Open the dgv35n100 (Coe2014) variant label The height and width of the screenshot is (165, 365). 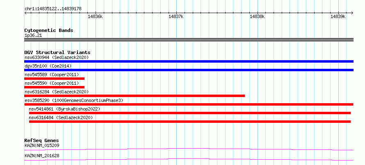point(48,66)
